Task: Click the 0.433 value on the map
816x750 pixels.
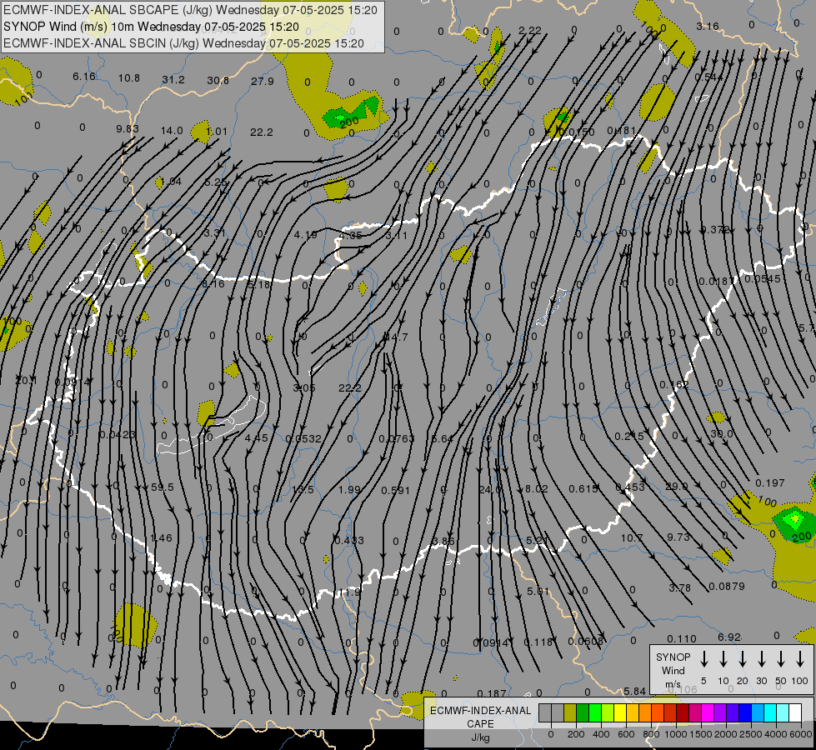Action: click(349, 541)
